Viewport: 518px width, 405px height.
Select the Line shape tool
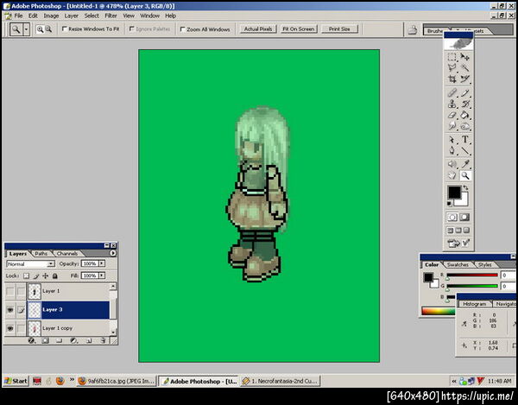(464, 151)
